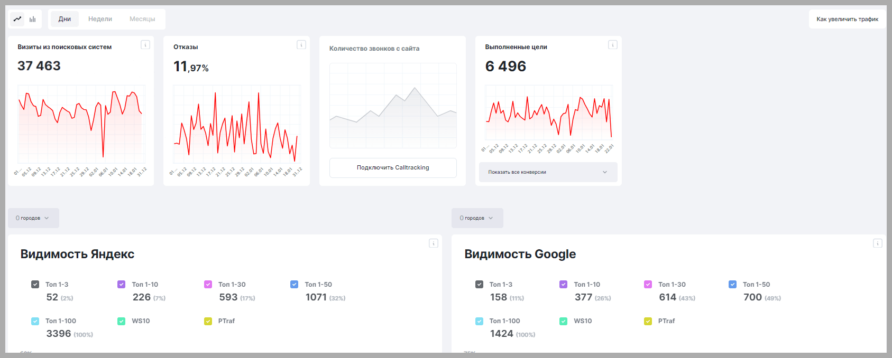Click the 11,97% bounce rate value
Screen dimensions: 892x358
(x=191, y=67)
